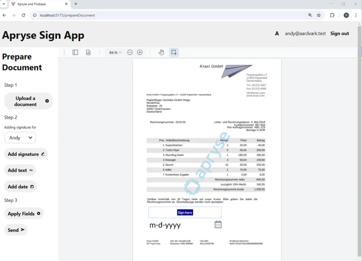Click Add date button

[20, 186]
